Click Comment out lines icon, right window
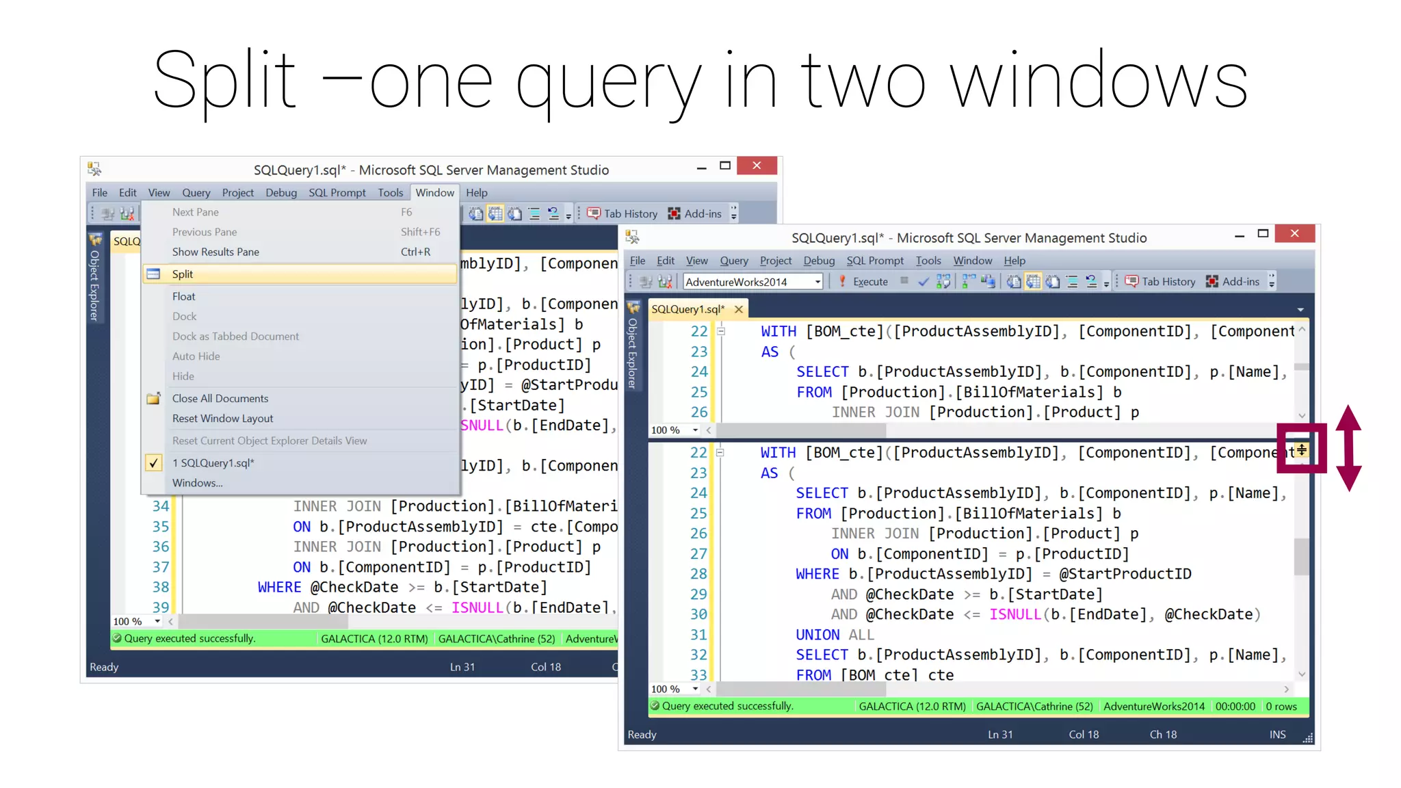Viewport: 1401px width, 788px height. pyautogui.click(x=1072, y=281)
